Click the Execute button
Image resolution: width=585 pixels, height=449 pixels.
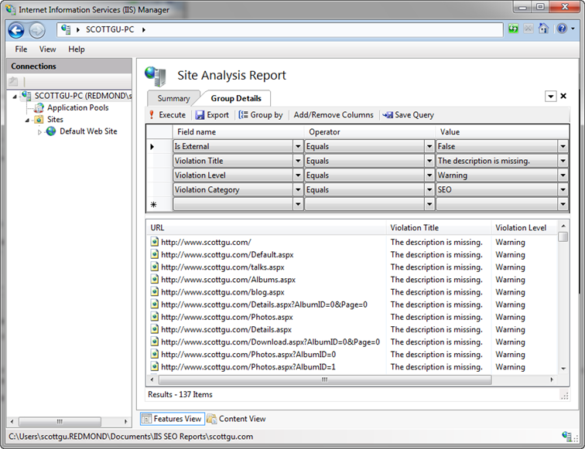point(167,115)
